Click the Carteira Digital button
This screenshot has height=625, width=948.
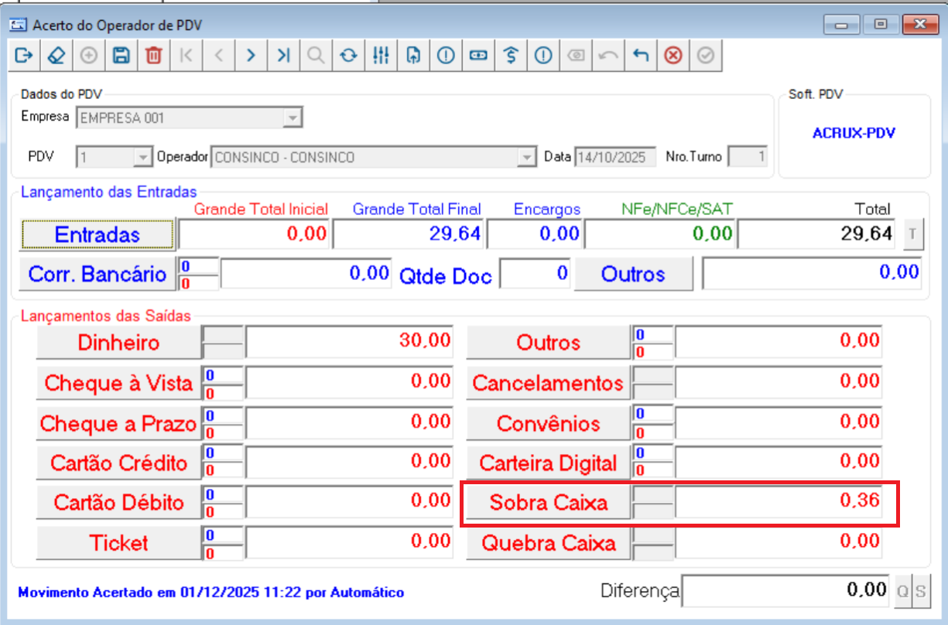coord(549,463)
